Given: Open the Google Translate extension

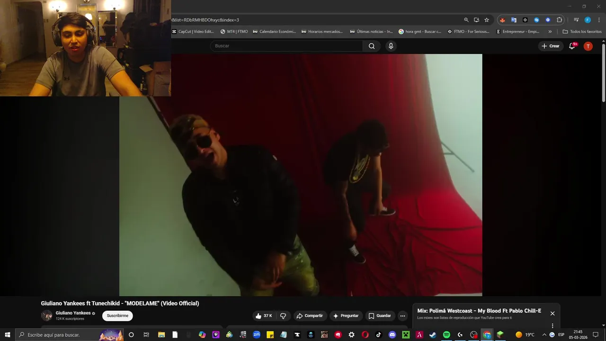Looking at the screenshot, I should [x=514, y=20].
